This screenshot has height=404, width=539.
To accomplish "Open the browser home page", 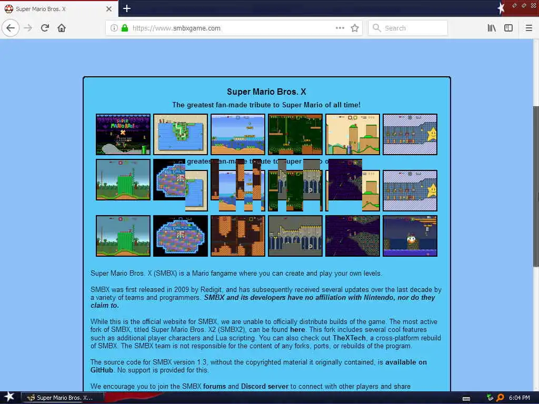I will pyautogui.click(x=62, y=28).
